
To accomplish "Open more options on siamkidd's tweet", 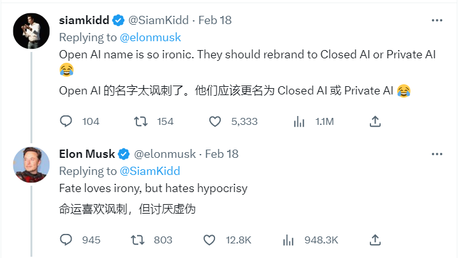I will 437,20.
